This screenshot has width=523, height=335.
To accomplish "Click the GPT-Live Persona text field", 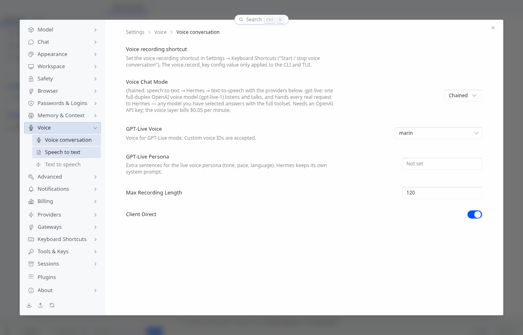I will click(x=442, y=164).
